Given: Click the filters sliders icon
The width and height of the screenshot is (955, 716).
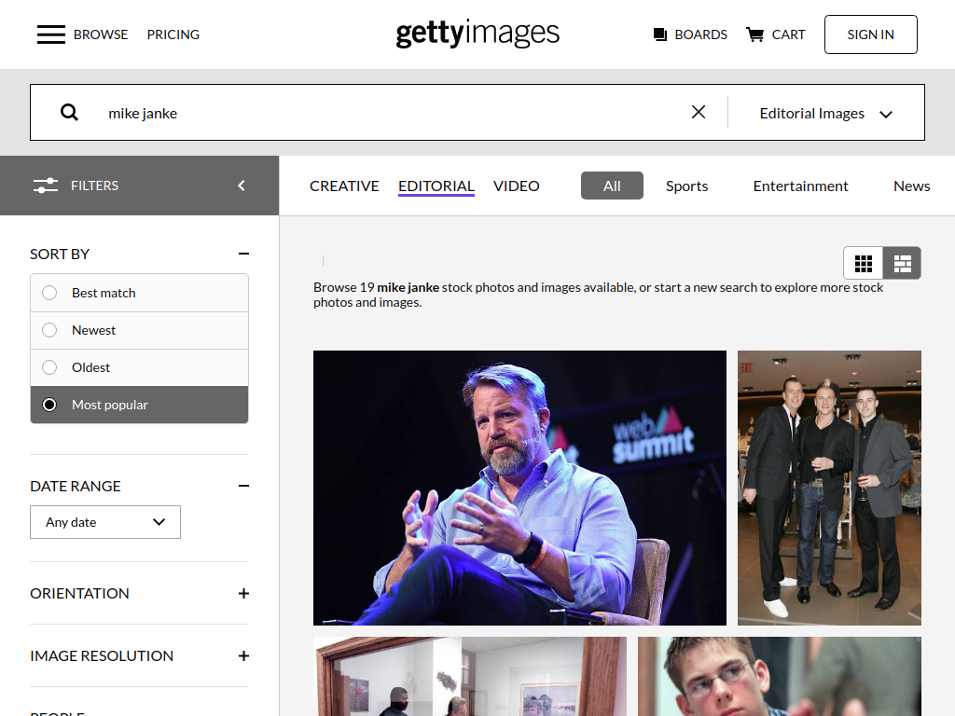Looking at the screenshot, I should [46, 186].
